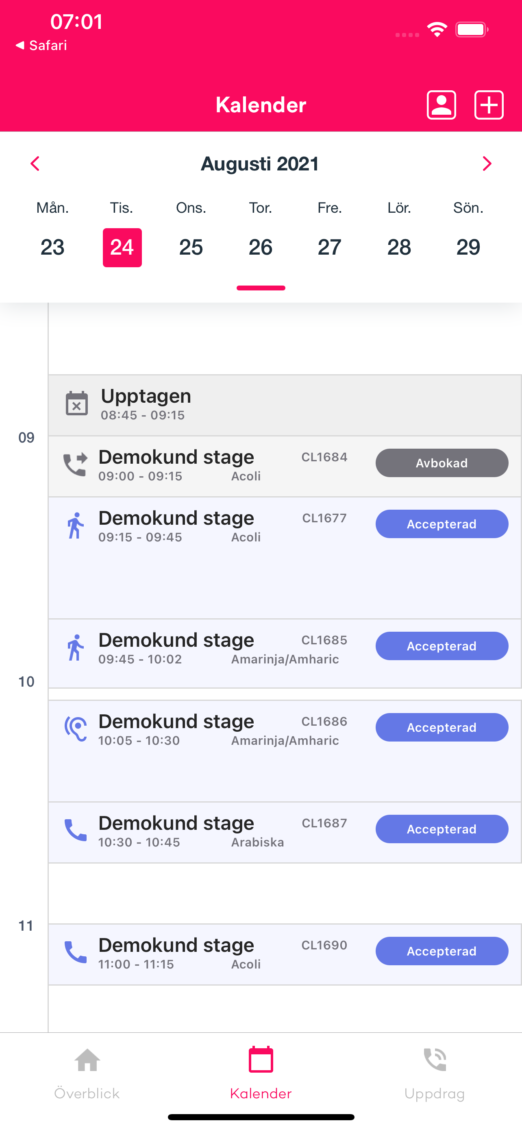Go to next week with right chevron
Viewport: 522px width, 1130px height.
487,164
